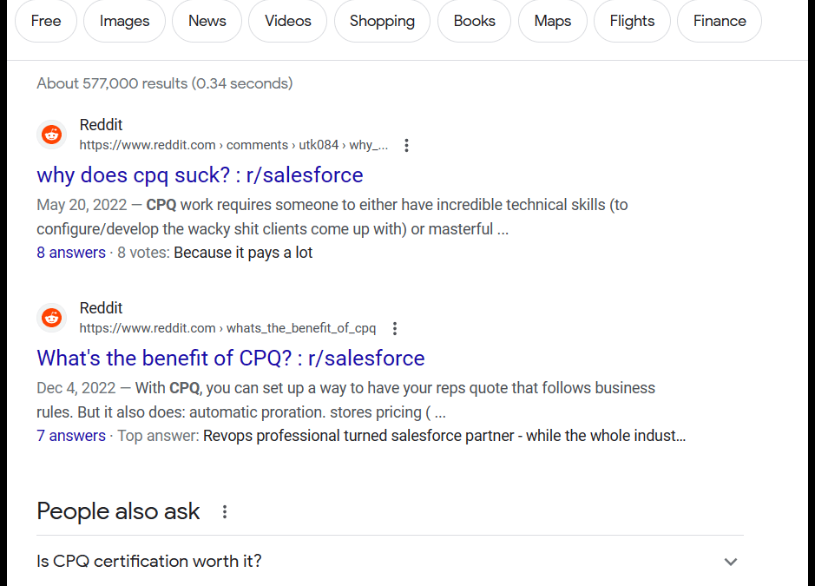Open People also ask options menu

225,511
